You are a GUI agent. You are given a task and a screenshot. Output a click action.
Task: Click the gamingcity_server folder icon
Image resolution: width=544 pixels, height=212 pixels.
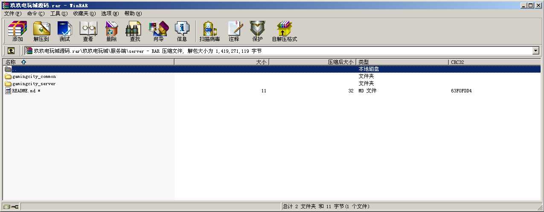pyautogui.click(x=8, y=84)
